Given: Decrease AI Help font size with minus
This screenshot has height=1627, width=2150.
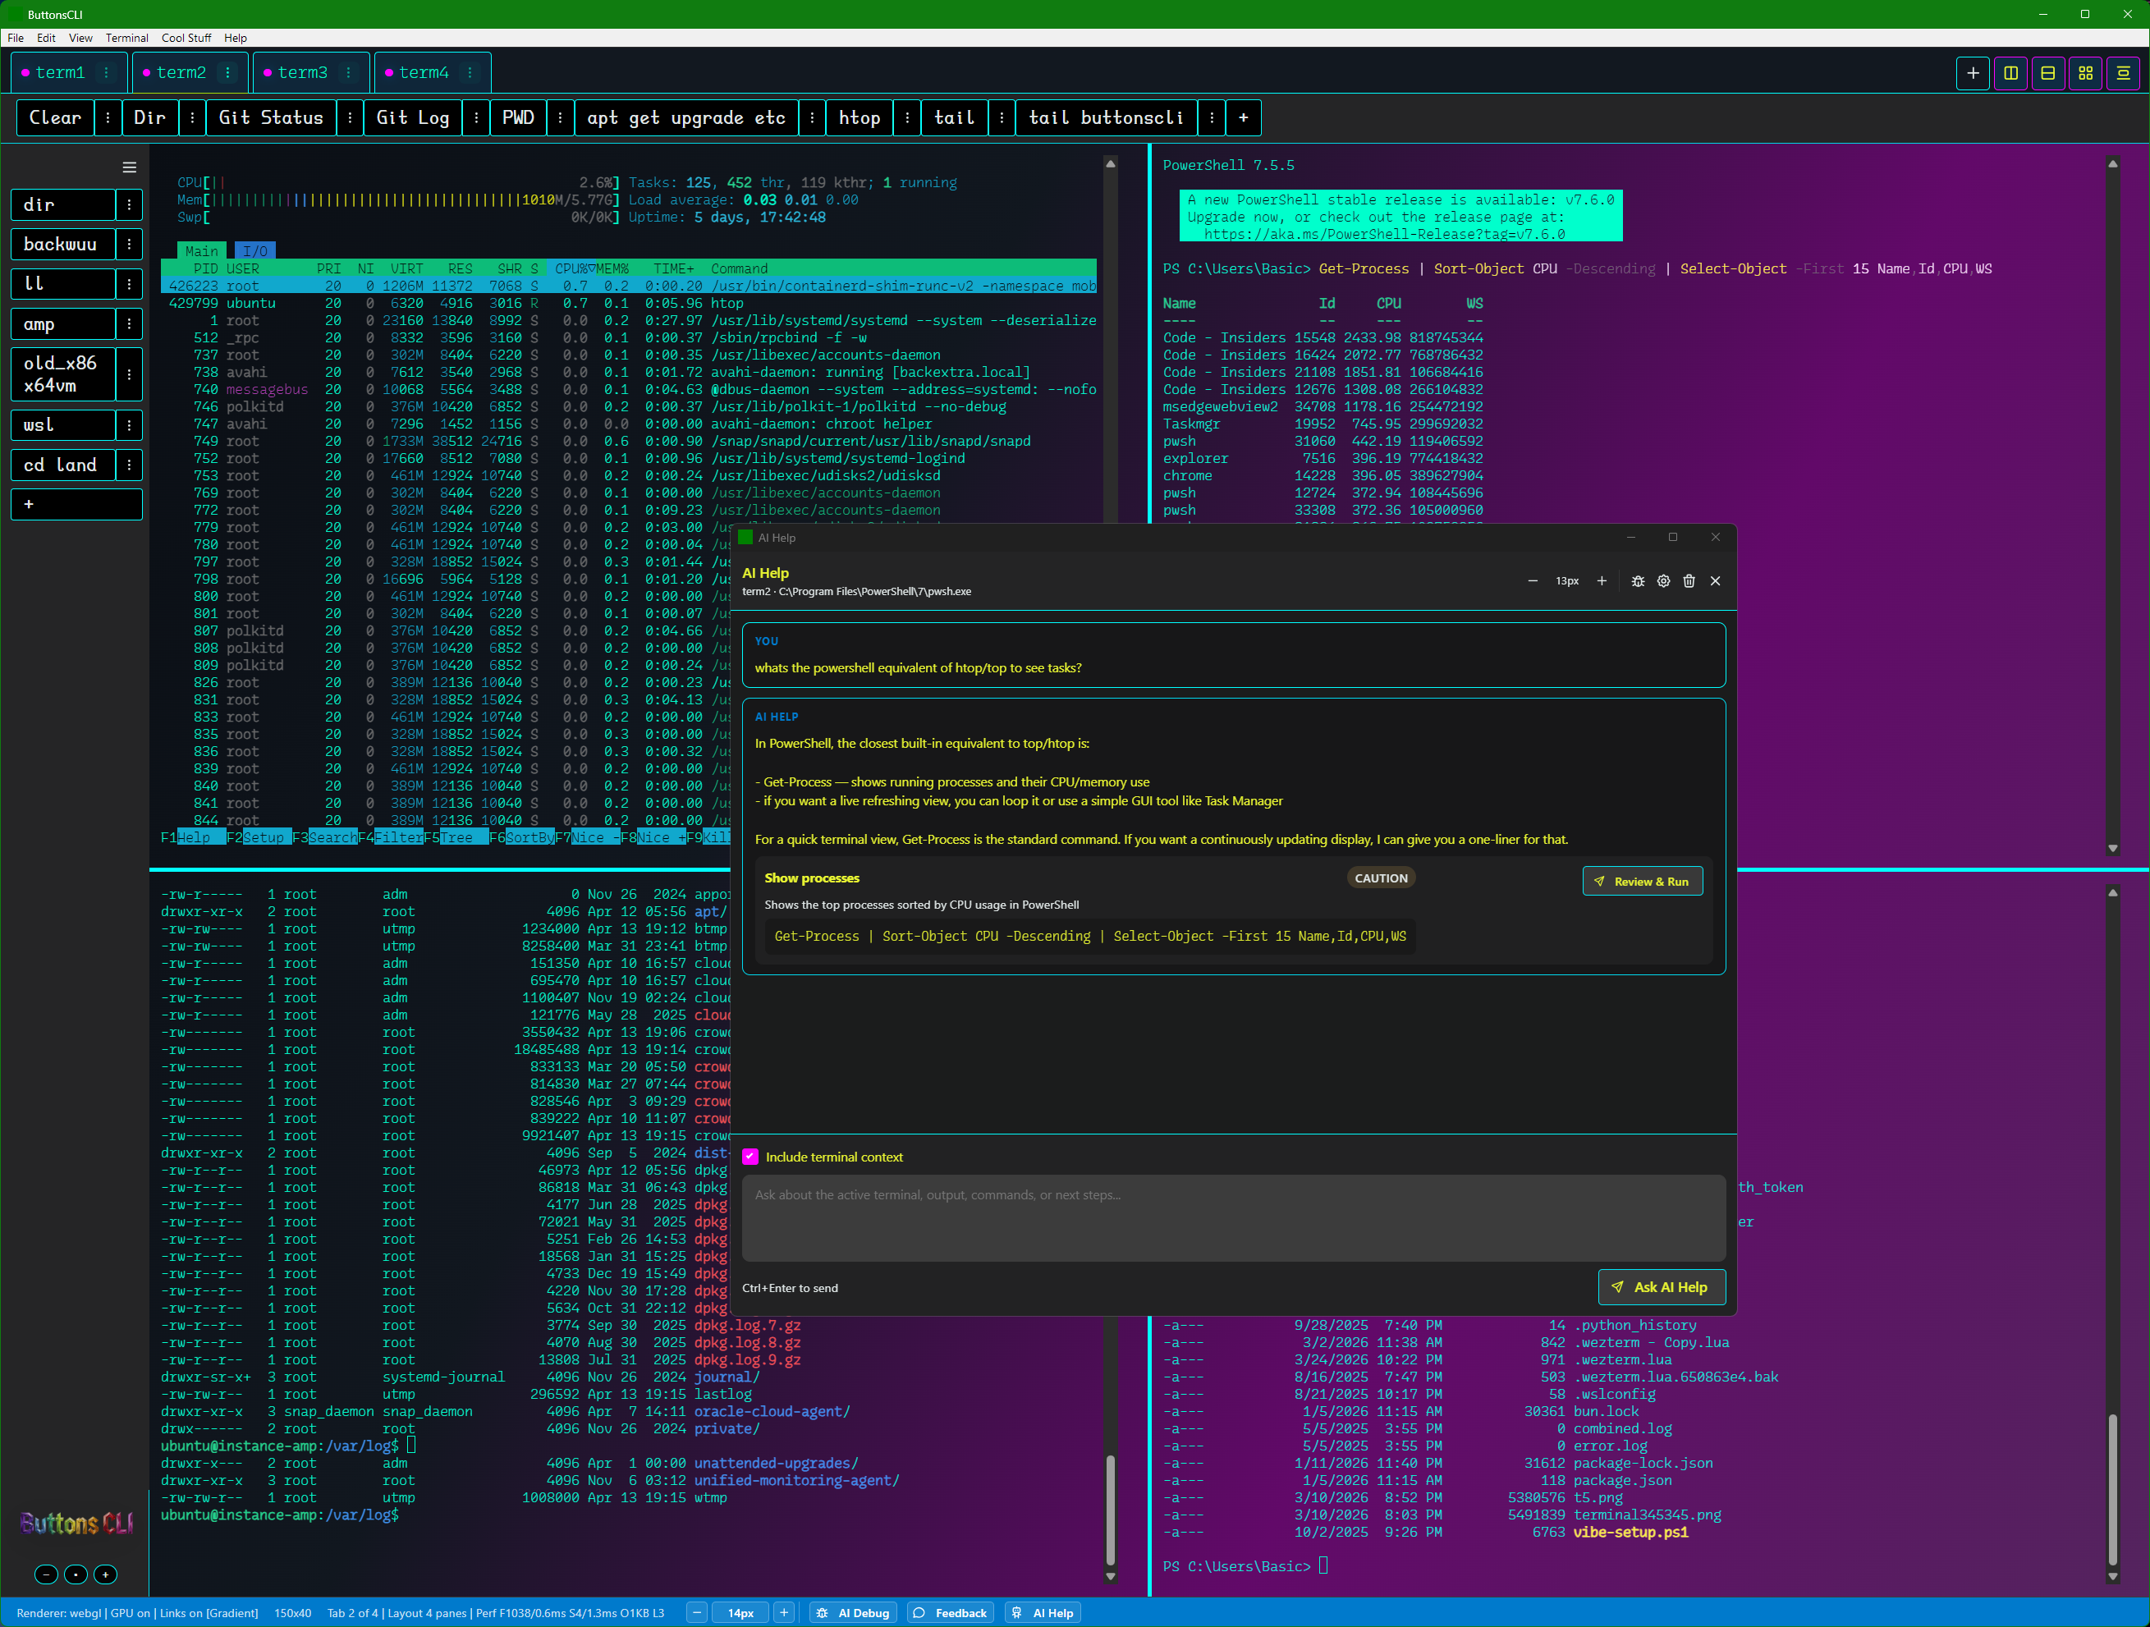Looking at the screenshot, I should pos(1533,581).
